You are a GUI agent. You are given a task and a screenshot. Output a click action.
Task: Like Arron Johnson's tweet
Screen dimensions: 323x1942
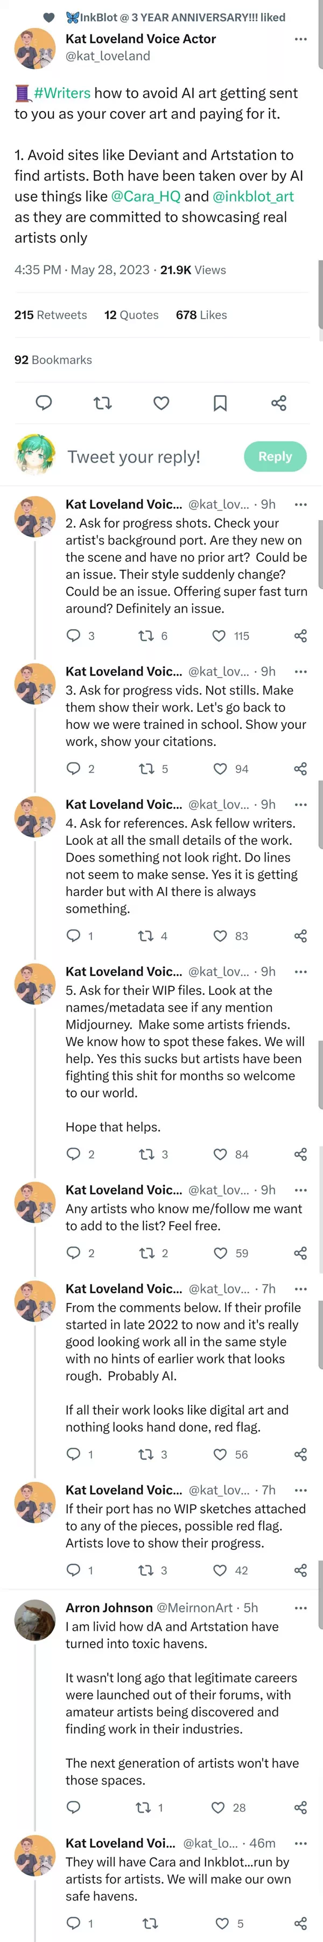(219, 1808)
